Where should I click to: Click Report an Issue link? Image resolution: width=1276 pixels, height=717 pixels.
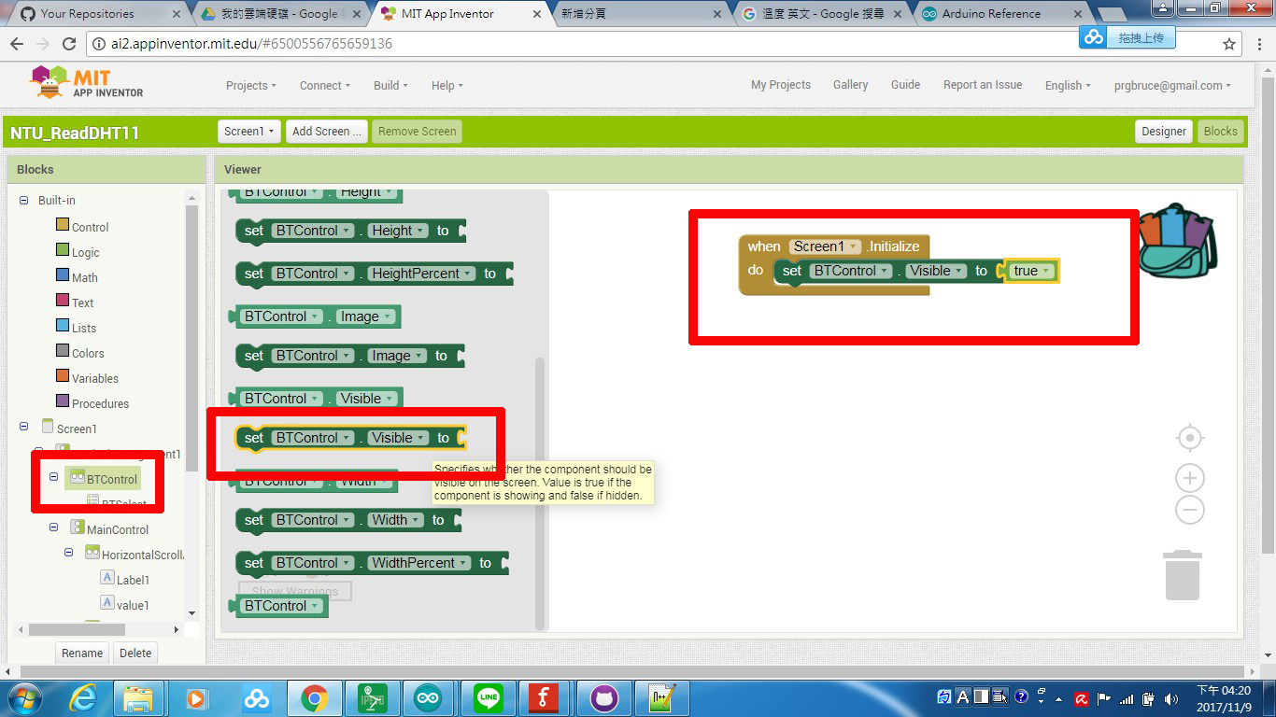pyautogui.click(x=983, y=84)
